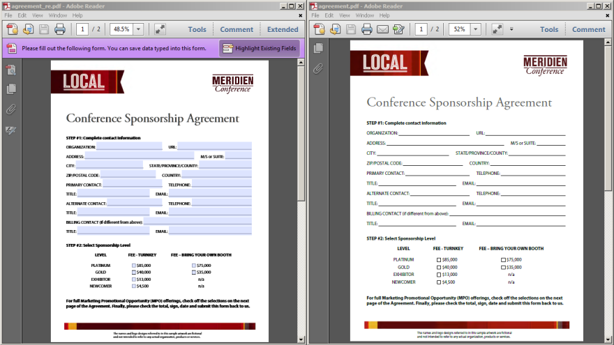
Task: Click the Send Email envelope icon in right window
Action: pos(382,29)
